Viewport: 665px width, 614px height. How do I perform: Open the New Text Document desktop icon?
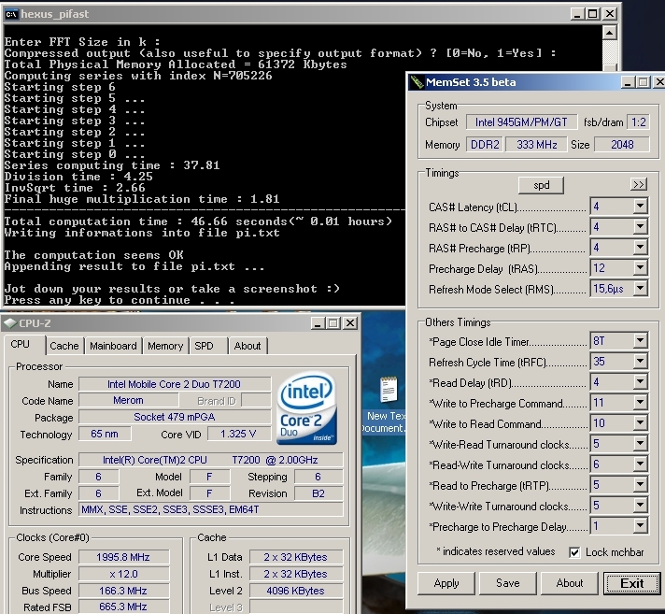387,405
